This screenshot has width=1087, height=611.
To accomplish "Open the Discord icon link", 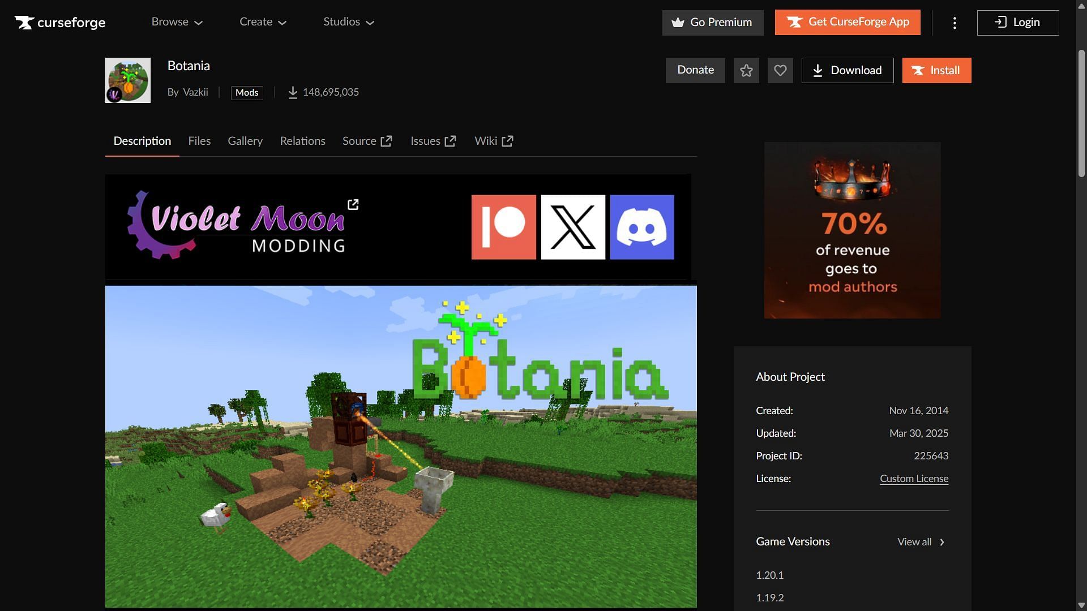I will [x=642, y=227].
